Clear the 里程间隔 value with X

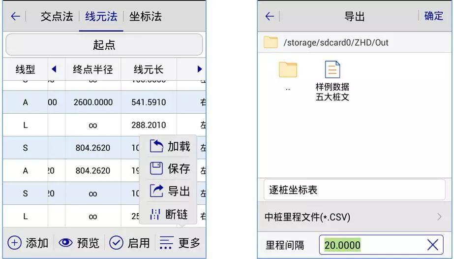click(x=433, y=245)
